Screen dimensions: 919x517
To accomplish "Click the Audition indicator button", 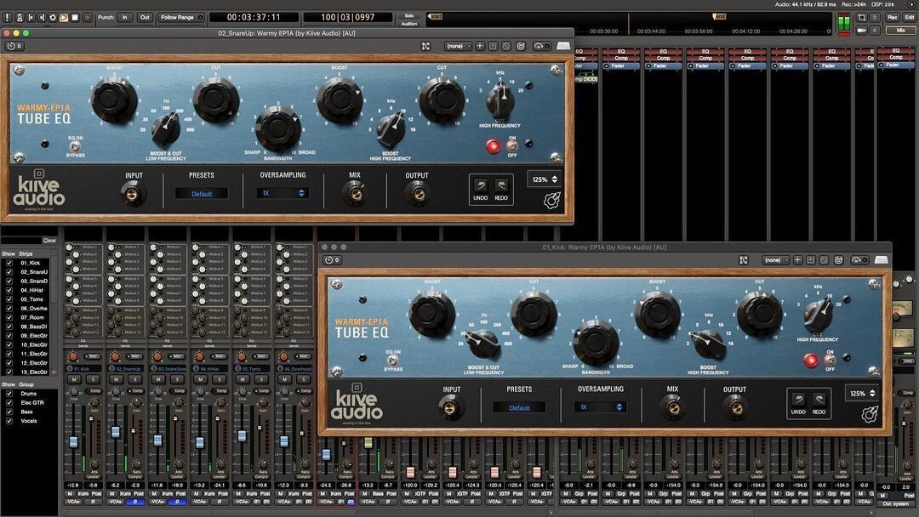I will pos(409,24).
